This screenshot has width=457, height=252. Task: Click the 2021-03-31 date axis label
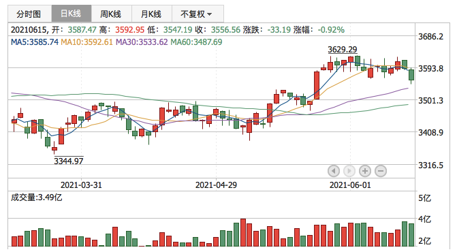[81, 185]
